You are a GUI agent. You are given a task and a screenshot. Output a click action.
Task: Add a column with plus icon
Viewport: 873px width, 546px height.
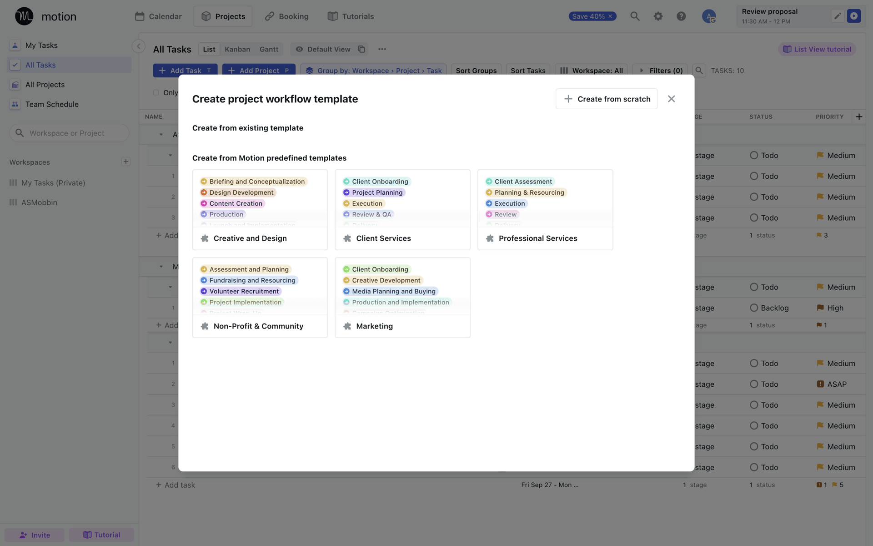tap(859, 117)
